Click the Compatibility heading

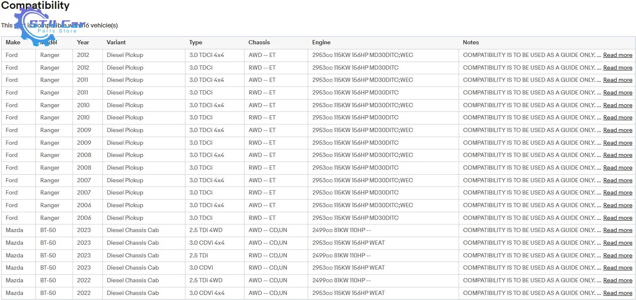point(35,6)
